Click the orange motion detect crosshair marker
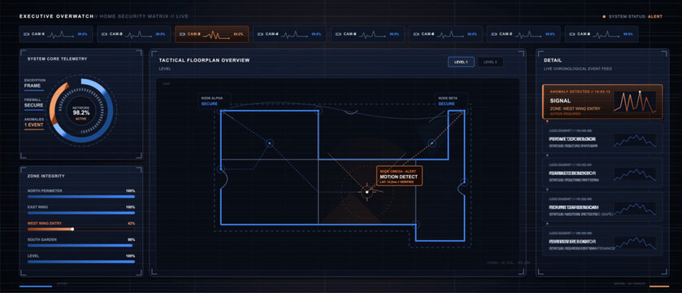The height and width of the screenshot is (293, 682). click(367, 191)
